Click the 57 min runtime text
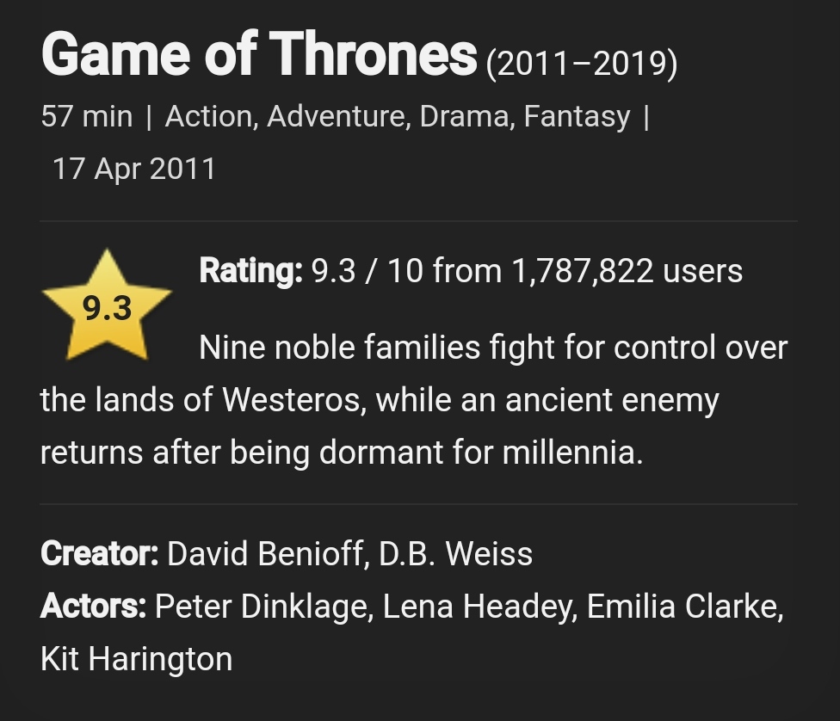840x721 pixels. (x=87, y=116)
